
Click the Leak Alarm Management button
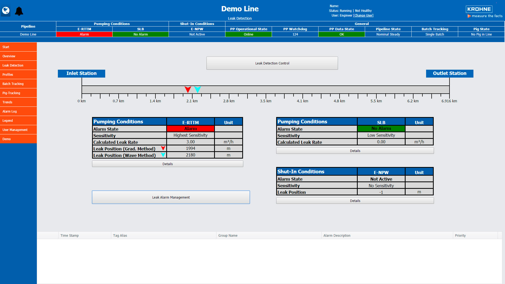(171, 197)
